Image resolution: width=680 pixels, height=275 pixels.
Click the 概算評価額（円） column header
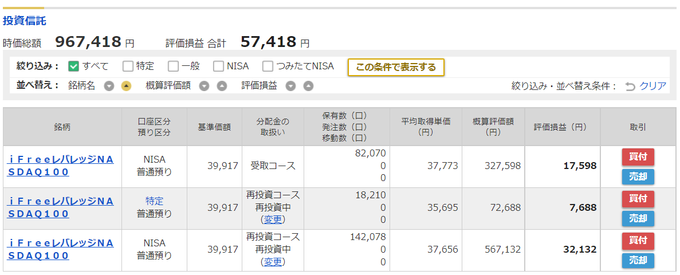[493, 127]
